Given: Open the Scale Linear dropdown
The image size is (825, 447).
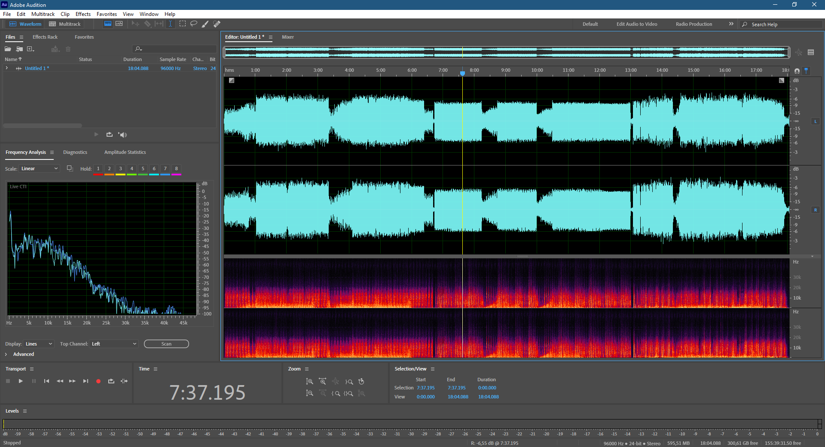Looking at the screenshot, I should coord(39,169).
